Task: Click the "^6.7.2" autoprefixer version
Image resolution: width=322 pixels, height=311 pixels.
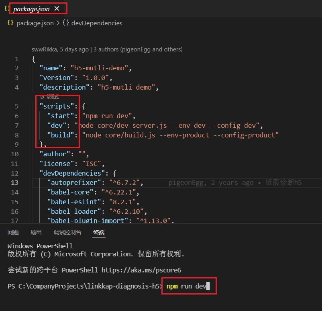Action: click(x=124, y=183)
